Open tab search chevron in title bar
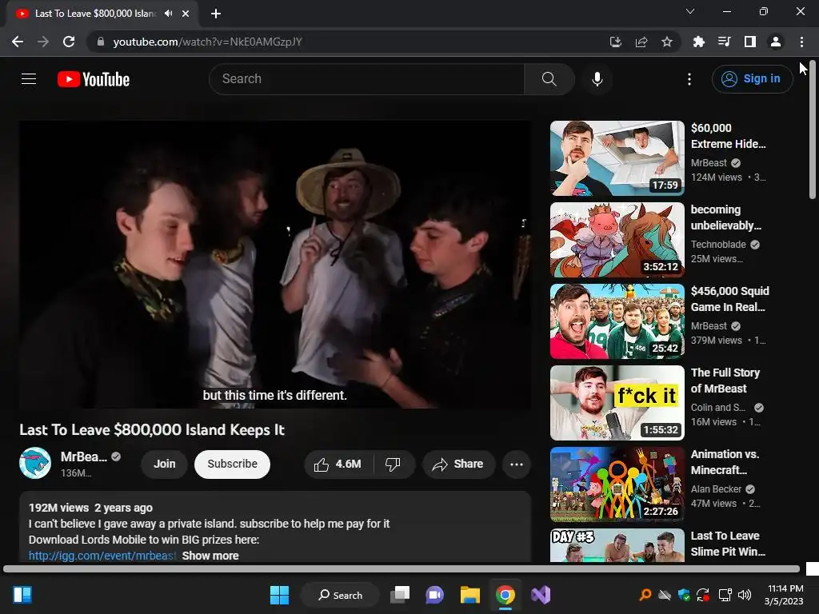This screenshot has width=819, height=614. 690,11
